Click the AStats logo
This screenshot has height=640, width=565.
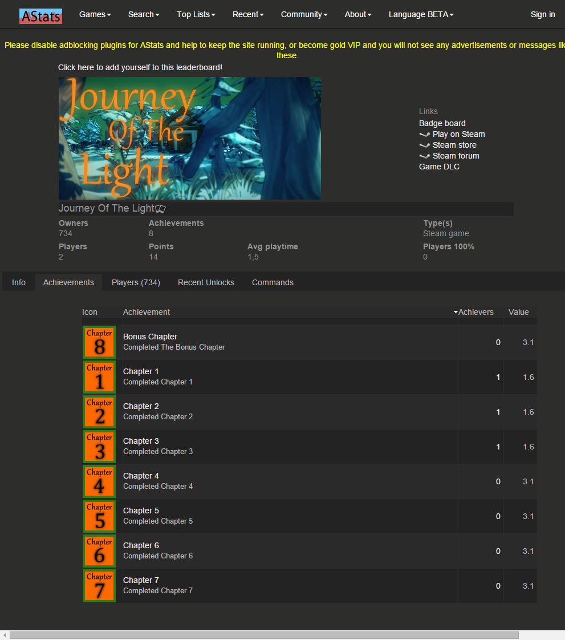[40, 16]
